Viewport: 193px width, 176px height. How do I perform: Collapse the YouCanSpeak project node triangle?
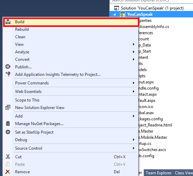[114, 14]
